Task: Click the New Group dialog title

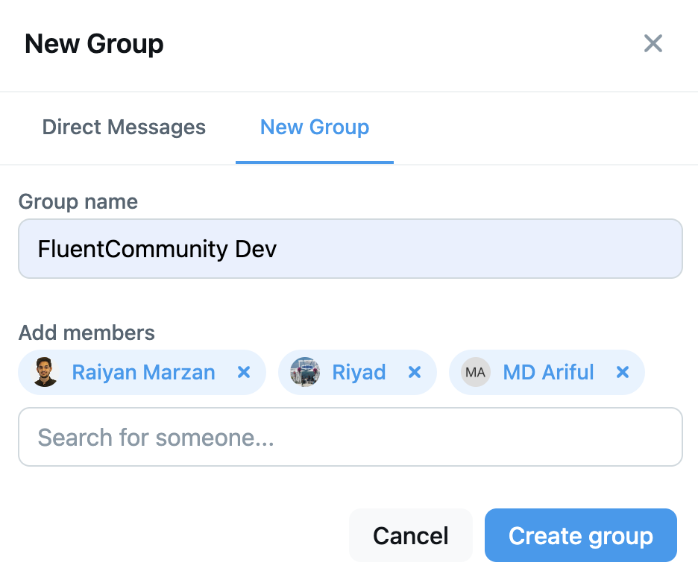Action: pos(94,44)
